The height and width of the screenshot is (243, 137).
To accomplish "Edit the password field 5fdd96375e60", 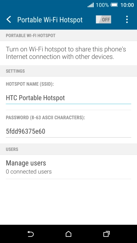I will click(68, 132).
